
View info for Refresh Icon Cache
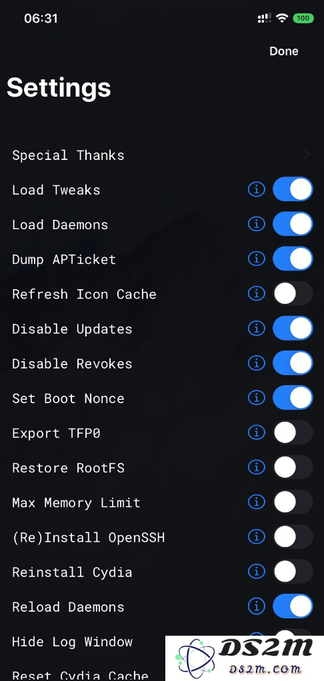coord(256,294)
